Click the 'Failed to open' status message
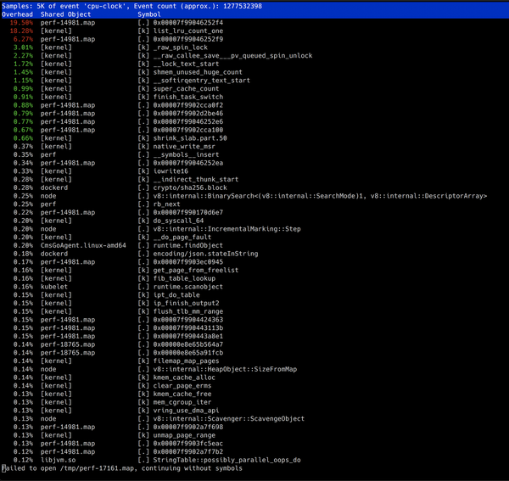509x481 pixels. tap(122, 467)
